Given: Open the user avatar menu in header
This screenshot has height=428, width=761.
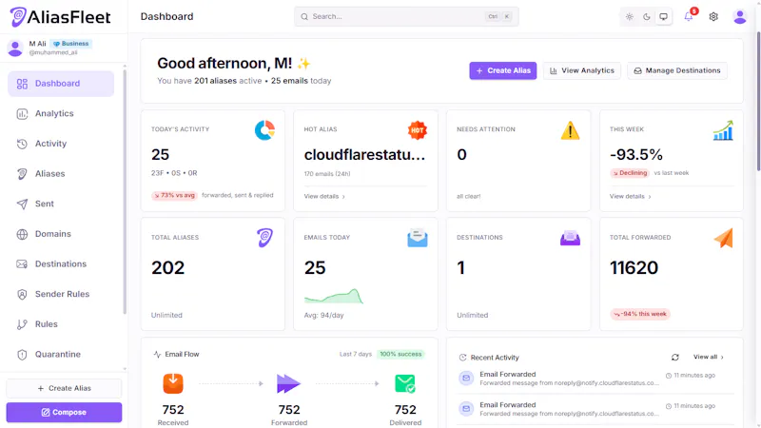Looking at the screenshot, I should click(740, 17).
